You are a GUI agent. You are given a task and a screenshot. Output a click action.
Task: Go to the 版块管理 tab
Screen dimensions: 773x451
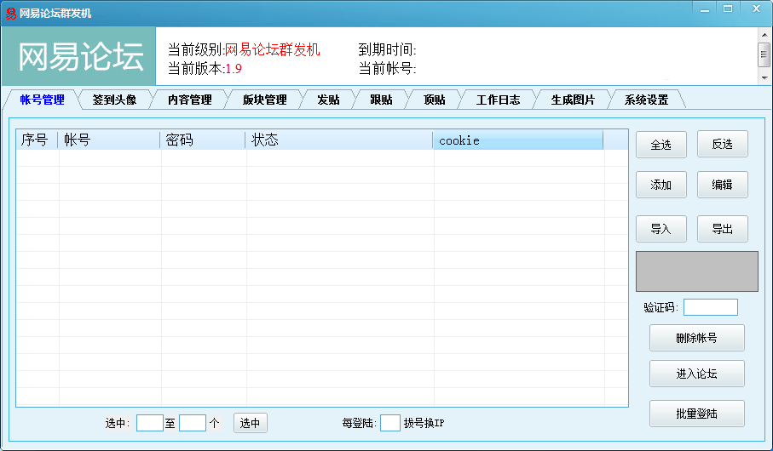[x=265, y=100]
